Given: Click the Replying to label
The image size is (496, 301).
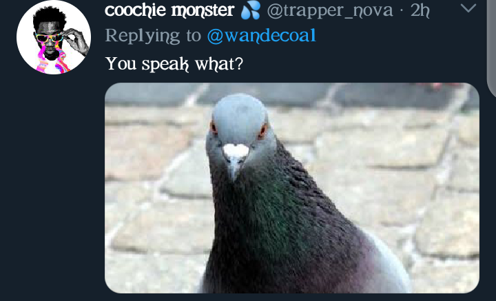Looking at the screenshot, I should pyautogui.click(x=153, y=36).
